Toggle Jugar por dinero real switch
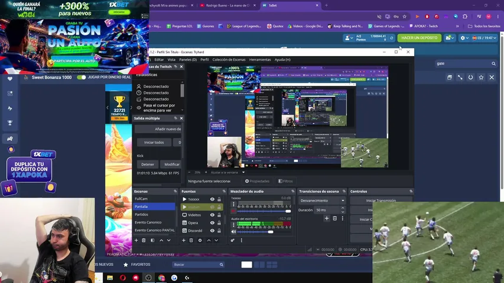 (82, 77)
